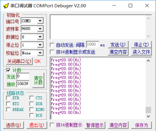Click the 关闭串口(C) button
The height and width of the screenshot is (131, 156).
click(19, 61)
